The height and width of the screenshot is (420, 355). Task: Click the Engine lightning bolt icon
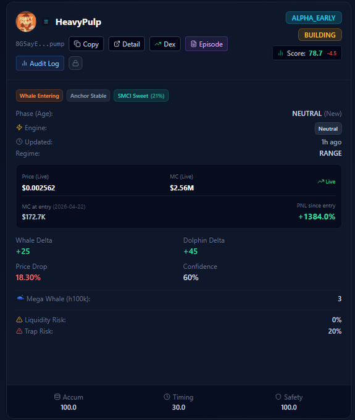(19, 127)
